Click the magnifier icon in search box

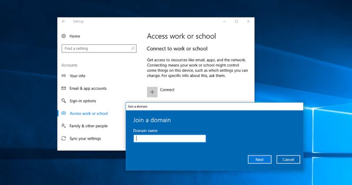pos(133,48)
